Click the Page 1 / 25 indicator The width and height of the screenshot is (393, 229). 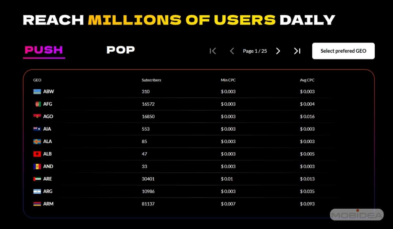point(255,51)
